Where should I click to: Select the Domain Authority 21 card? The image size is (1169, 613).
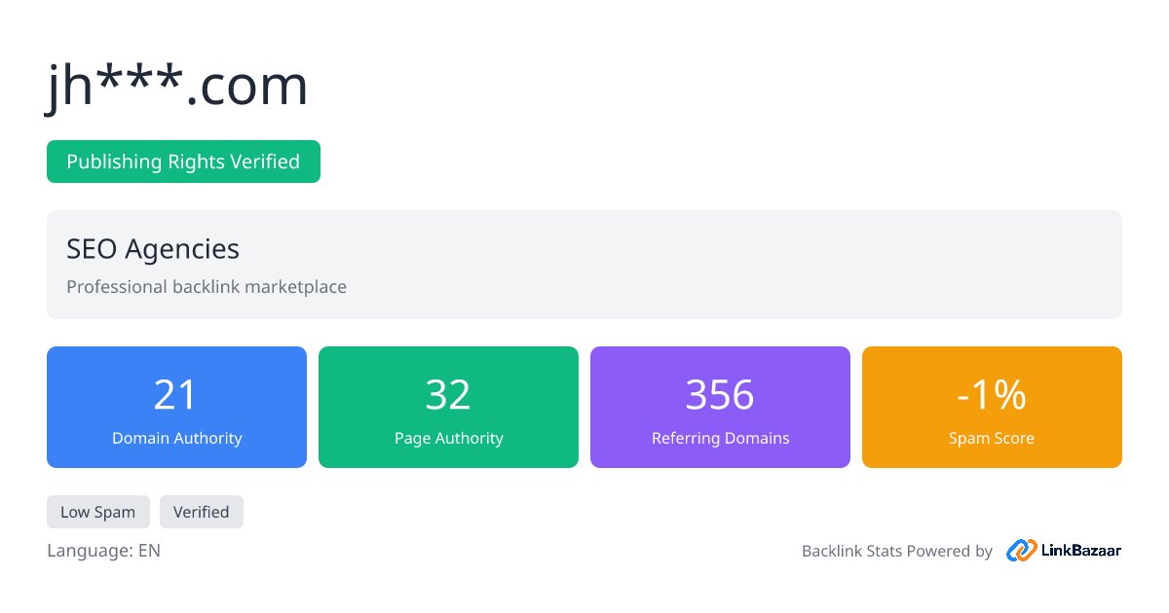(x=176, y=407)
